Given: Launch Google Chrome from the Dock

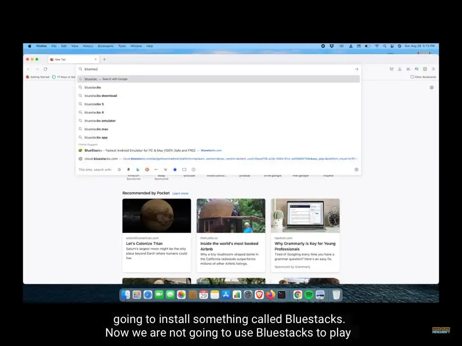Looking at the screenshot, I should (298, 295).
